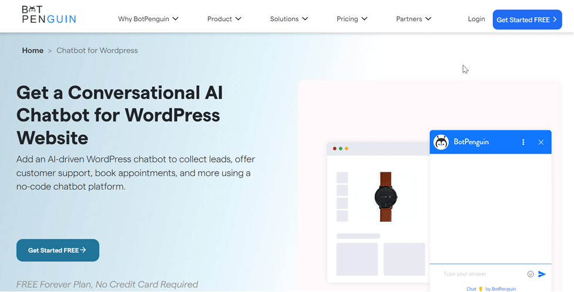This screenshot has height=292, width=574.
Task: Click the header Get Started FREE button
Action: point(527,20)
